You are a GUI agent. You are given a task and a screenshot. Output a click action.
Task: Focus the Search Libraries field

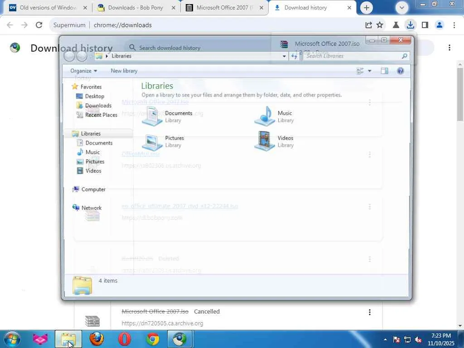tap(356, 56)
